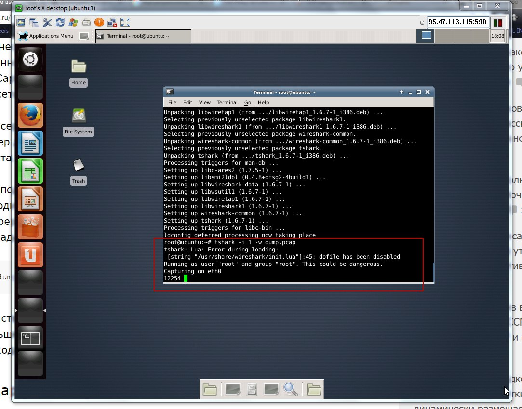Open the Help menu in Terminal
Image resolution: width=522 pixels, height=409 pixels.
(263, 102)
